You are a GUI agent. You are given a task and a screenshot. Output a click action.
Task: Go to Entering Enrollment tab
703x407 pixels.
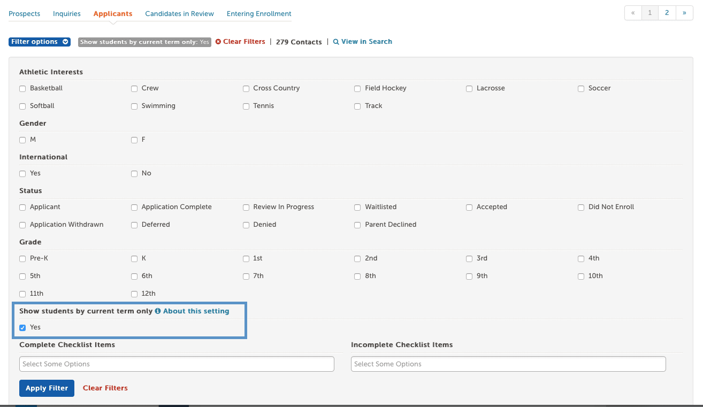(x=259, y=13)
